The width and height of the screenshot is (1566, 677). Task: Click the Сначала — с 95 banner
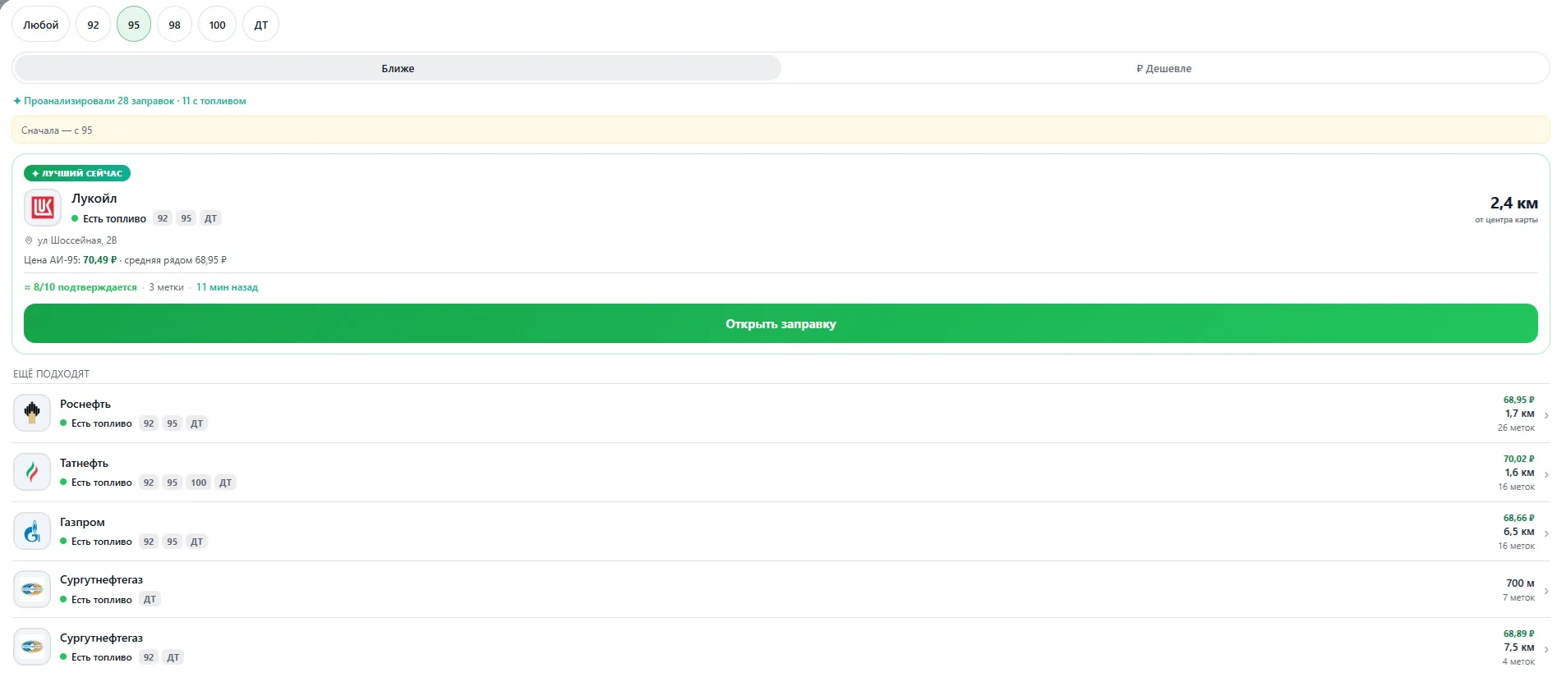click(781, 130)
